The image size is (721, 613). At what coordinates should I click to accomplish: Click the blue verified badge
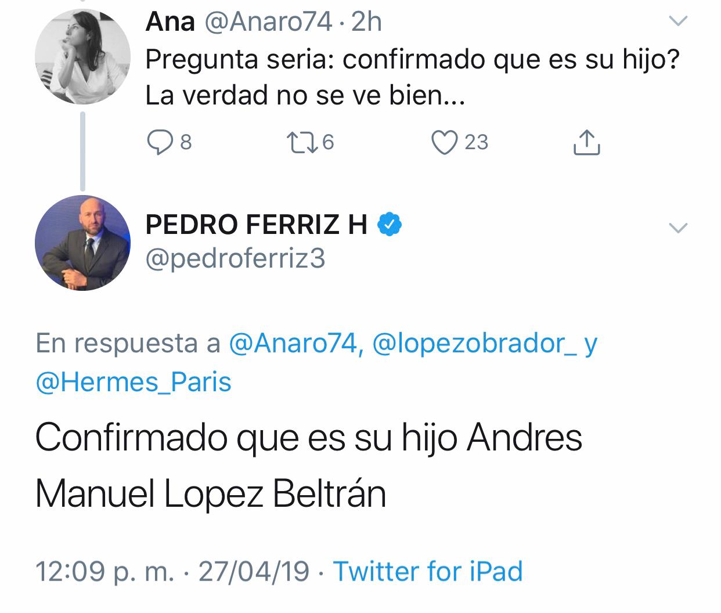(390, 224)
